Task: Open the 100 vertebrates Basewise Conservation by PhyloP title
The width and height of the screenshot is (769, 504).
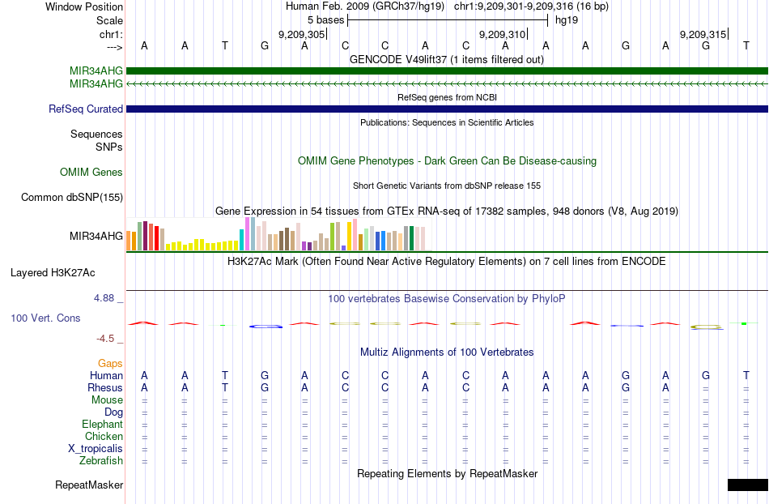Action: (447, 298)
